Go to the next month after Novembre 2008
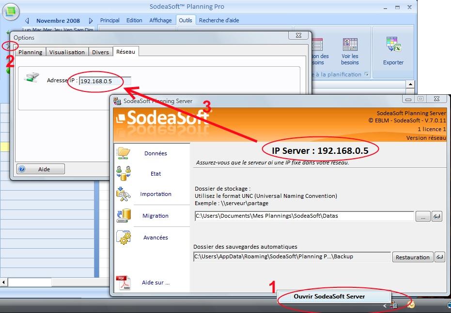This screenshot has width=451, height=313. (x=91, y=21)
